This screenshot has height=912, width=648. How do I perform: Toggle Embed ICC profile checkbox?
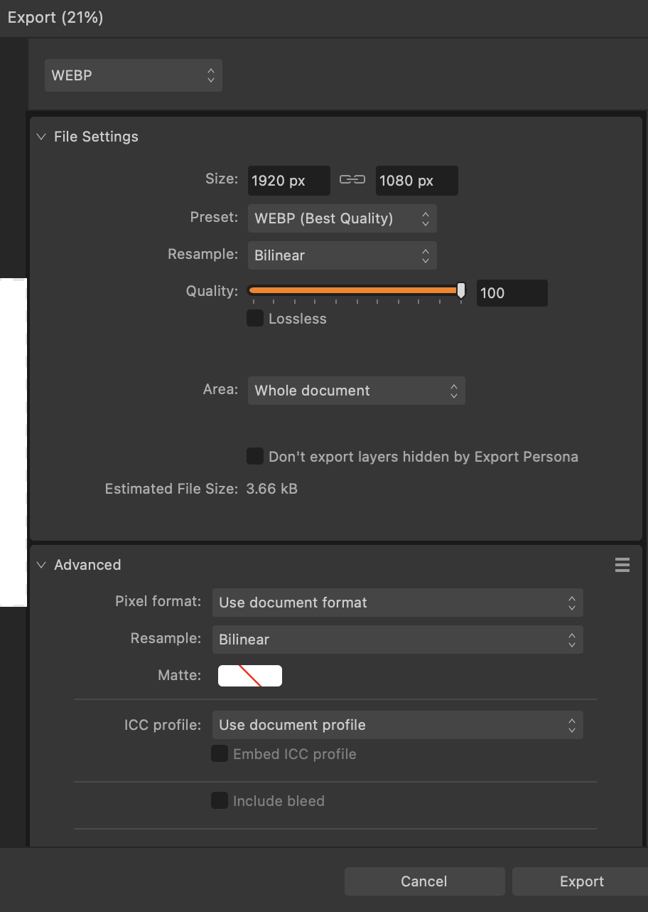pyautogui.click(x=220, y=753)
